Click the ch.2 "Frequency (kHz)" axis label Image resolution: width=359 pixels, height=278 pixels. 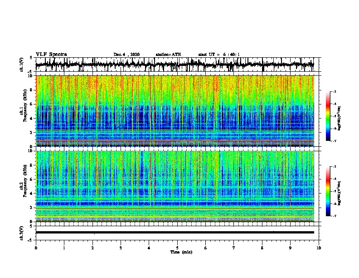point(25,181)
